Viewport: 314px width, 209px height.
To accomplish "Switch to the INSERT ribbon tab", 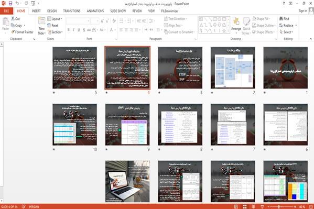I will click(36, 11).
